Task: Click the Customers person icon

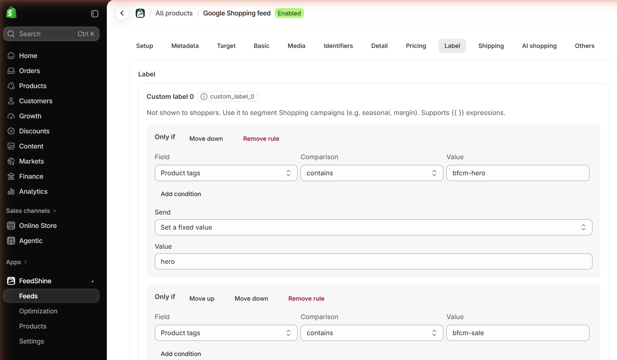Action: point(11,101)
